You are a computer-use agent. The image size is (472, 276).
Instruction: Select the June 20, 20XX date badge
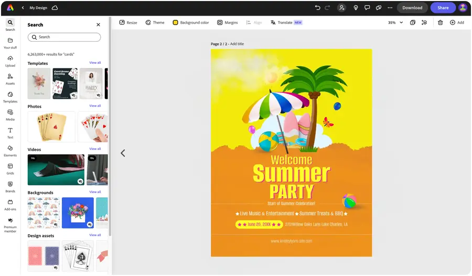point(259,224)
